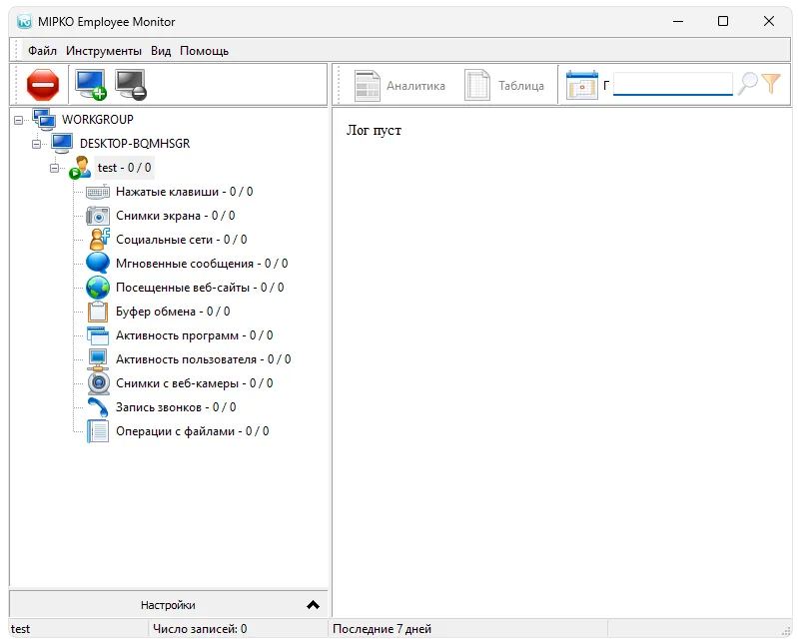Click the 'test' status bar entry
This screenshot has height=642, width=798.
coord(20,629)
